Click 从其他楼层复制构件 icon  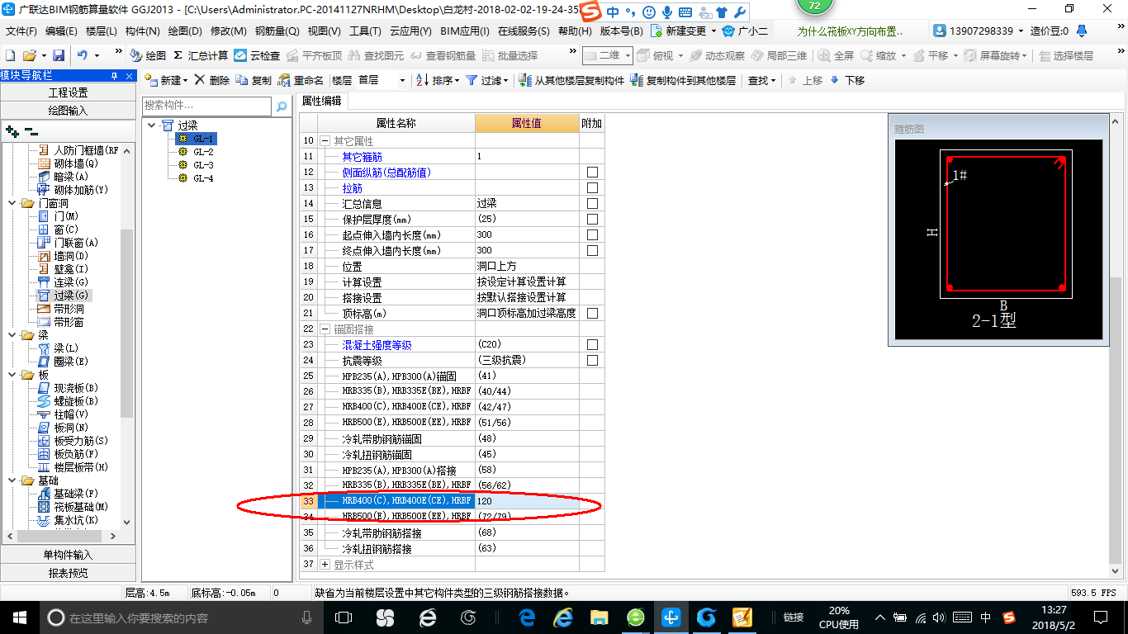point(571,80)
